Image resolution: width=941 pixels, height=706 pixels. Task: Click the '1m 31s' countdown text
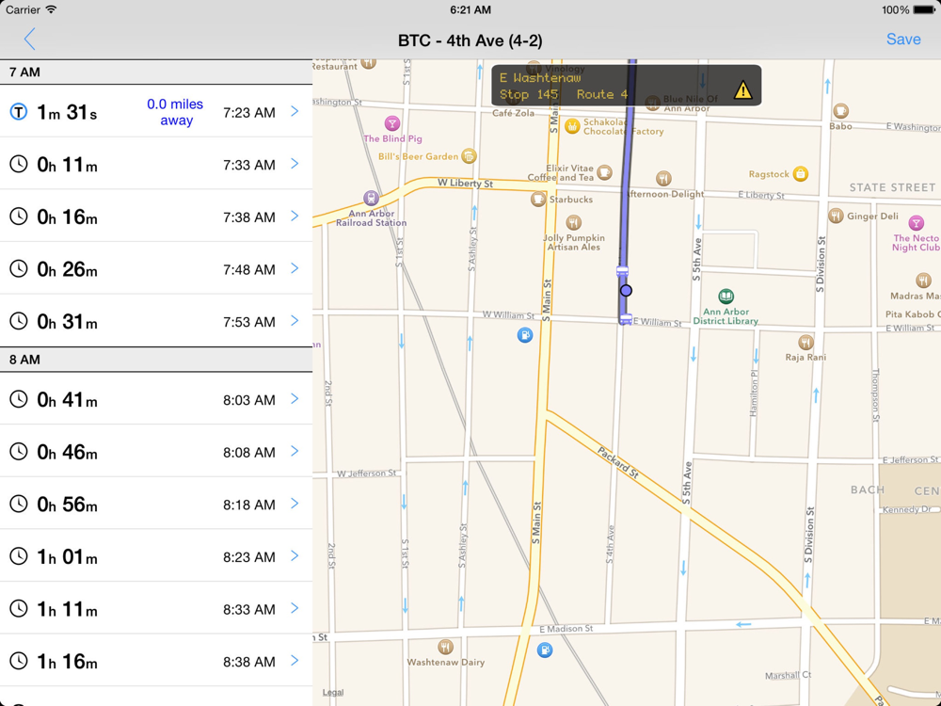pyautogui.click(x=67, y=112)
